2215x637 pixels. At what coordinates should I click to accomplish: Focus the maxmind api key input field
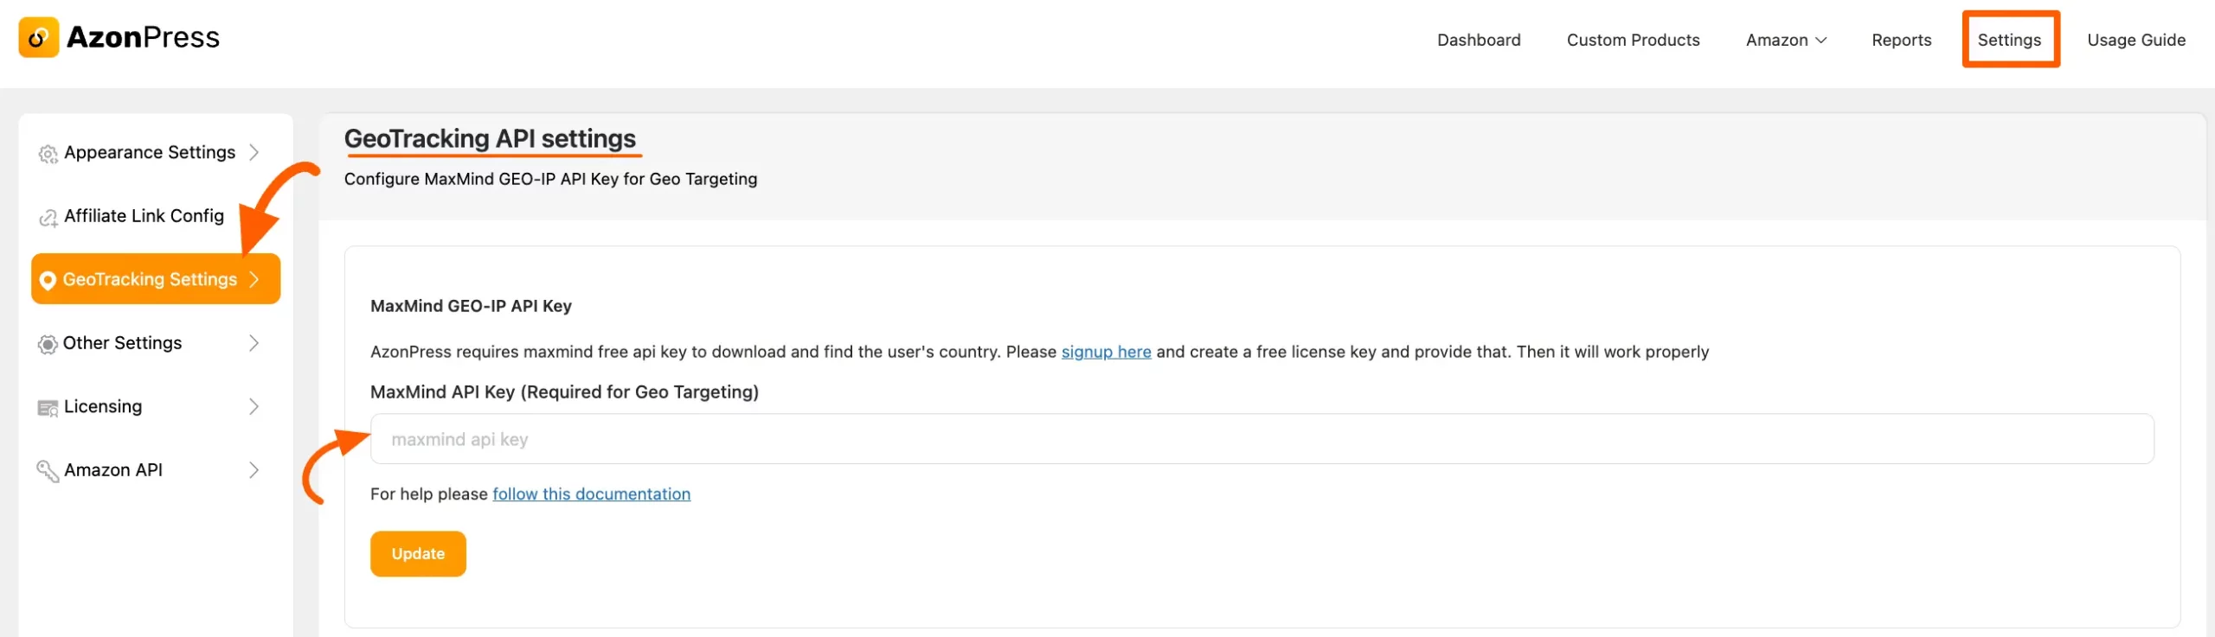(1262, 439)
